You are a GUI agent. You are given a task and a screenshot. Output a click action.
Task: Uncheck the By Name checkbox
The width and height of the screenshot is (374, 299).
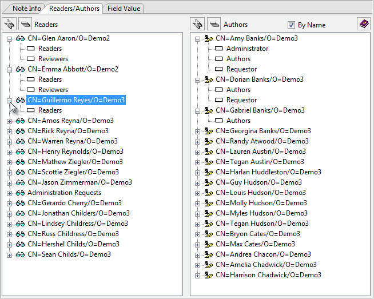[291, 25]
